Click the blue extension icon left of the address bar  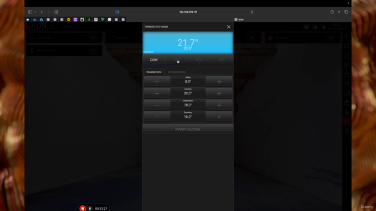pos(117,12)
